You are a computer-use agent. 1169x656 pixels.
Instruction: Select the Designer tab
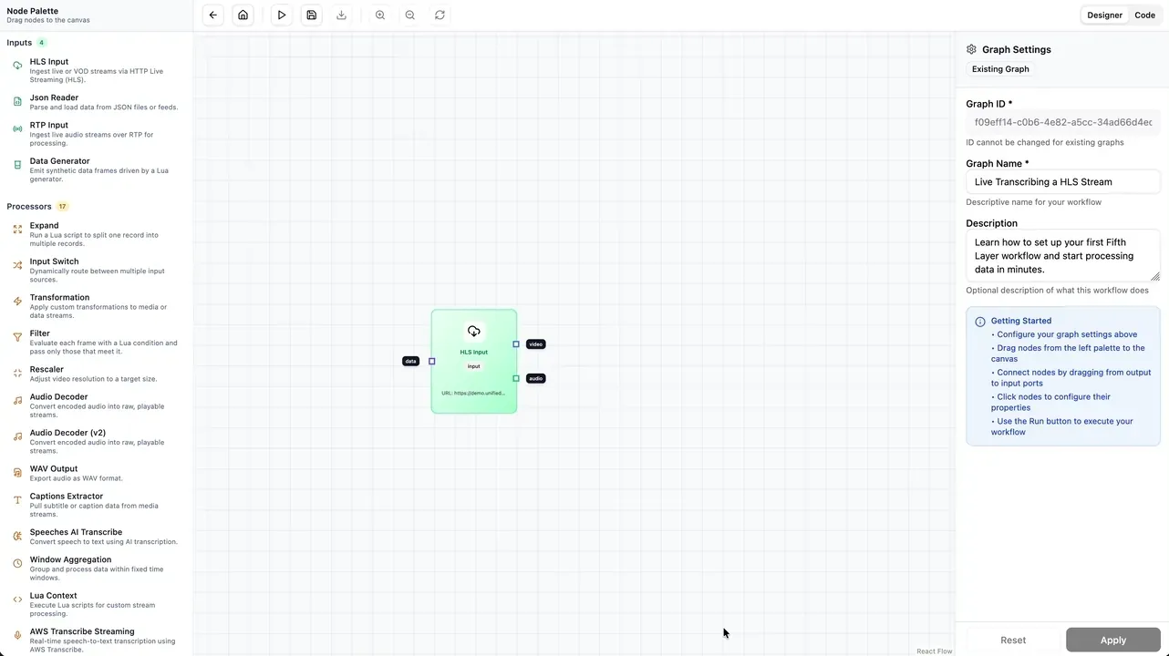coord(1104,15)
